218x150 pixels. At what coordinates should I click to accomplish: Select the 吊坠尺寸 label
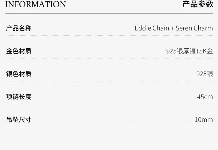click(19, 120)
